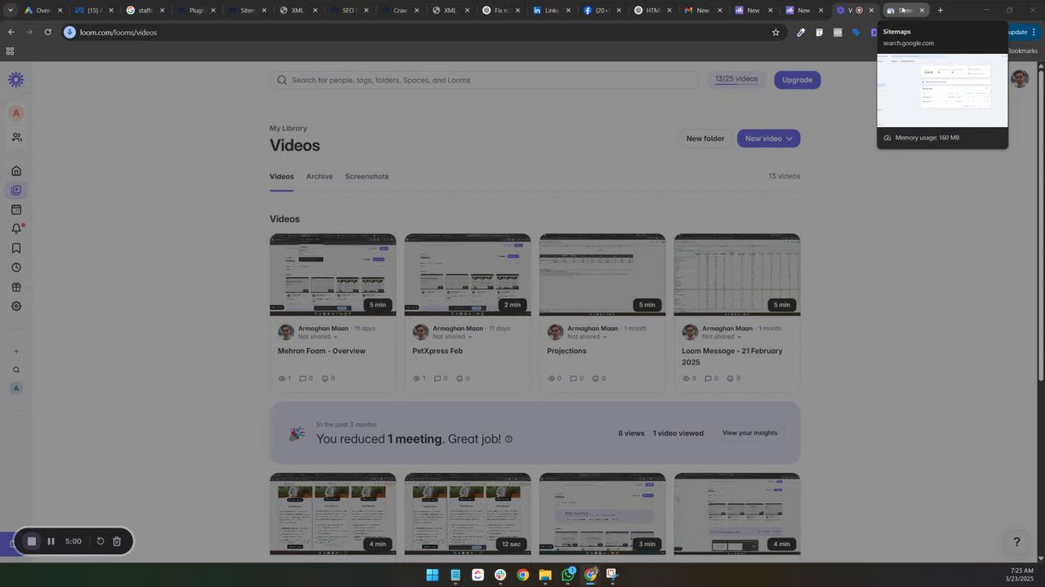Open the 3 min video thumbnail
This screenshot has height=587, width=1045.
(x=603, y=514)
